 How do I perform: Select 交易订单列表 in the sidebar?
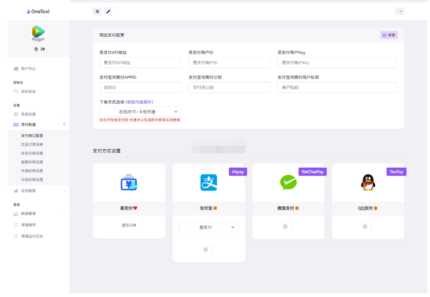pos(32,145)
